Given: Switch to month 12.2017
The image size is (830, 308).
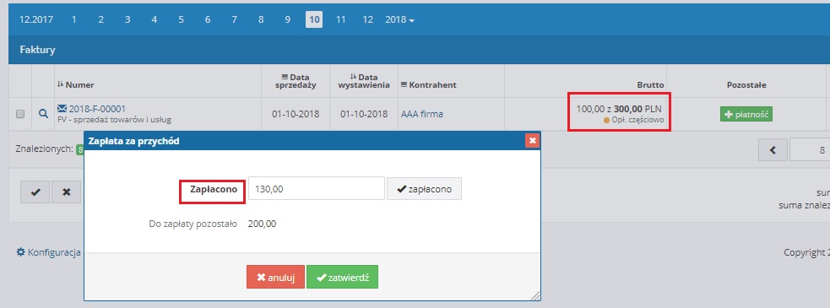Looking at the screenshot, I should pos(36,19).
